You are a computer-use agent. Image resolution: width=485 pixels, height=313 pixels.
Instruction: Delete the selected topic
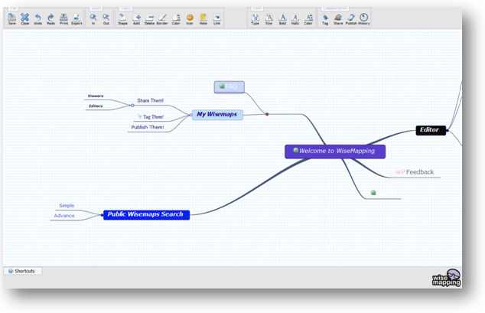pyautogui.click(x=149, y=19)
